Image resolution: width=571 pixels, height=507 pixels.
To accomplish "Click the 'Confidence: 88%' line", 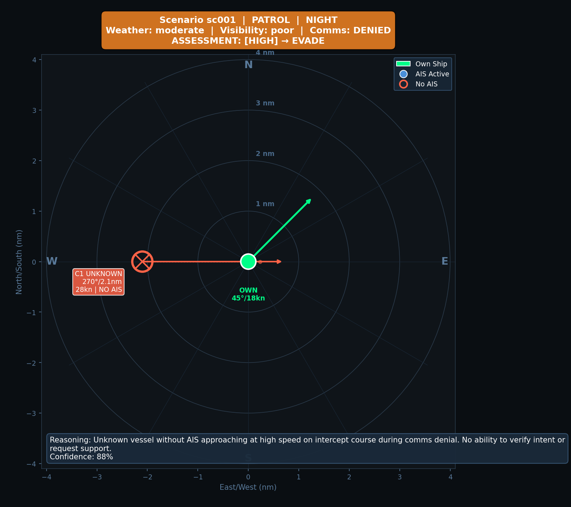I will click(81, 457).
